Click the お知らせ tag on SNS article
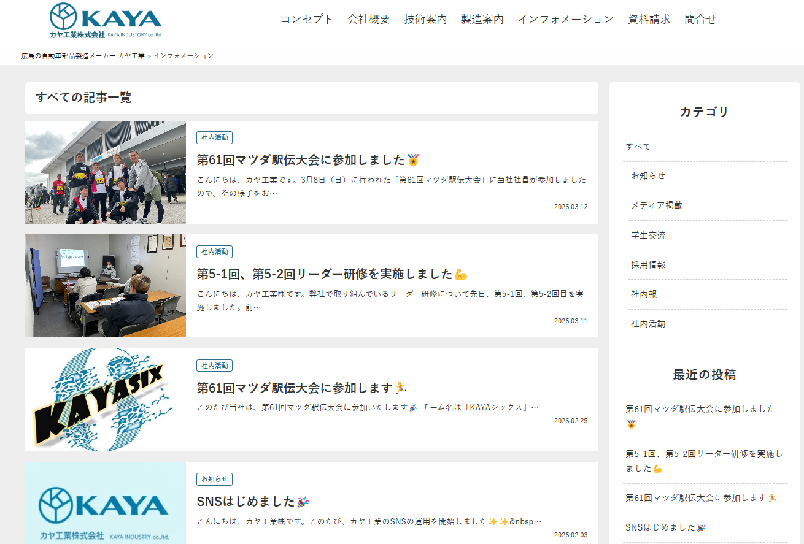Screen dimensions: 804x544 point(214,479)
